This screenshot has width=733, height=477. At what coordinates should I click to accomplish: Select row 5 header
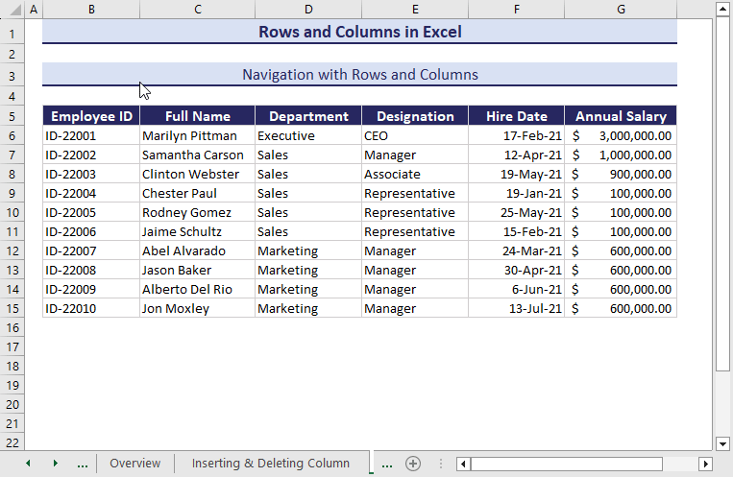[12, 116]
